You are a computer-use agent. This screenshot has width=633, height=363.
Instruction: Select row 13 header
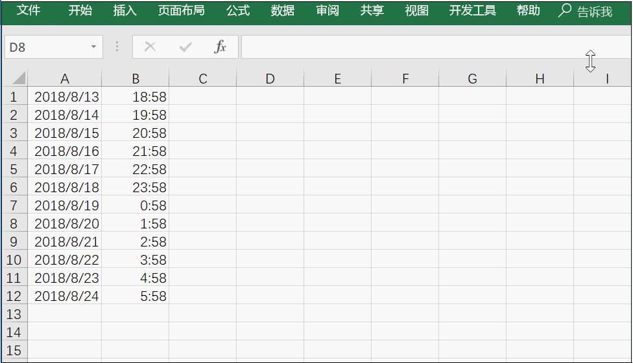(14, 314)
